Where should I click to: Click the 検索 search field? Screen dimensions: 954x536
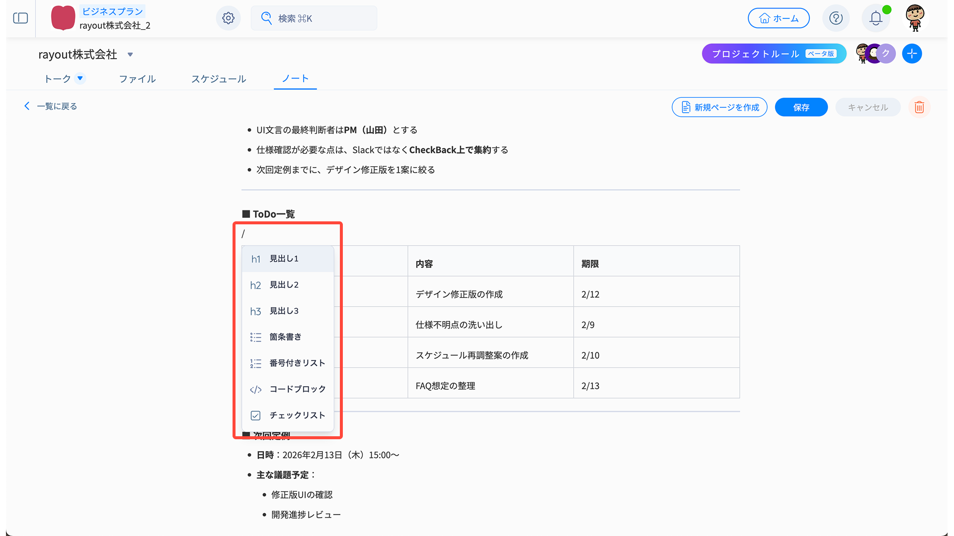314,18
